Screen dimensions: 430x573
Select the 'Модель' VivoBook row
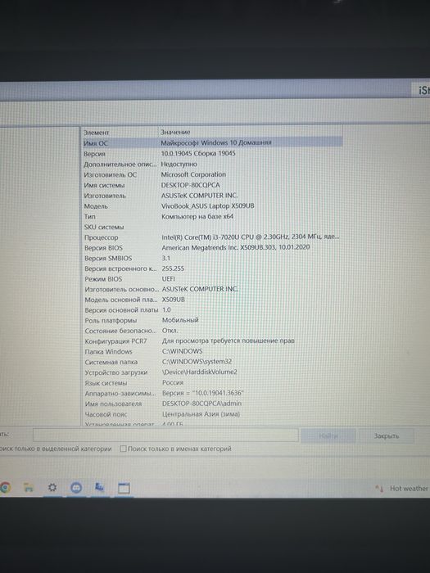212,206
